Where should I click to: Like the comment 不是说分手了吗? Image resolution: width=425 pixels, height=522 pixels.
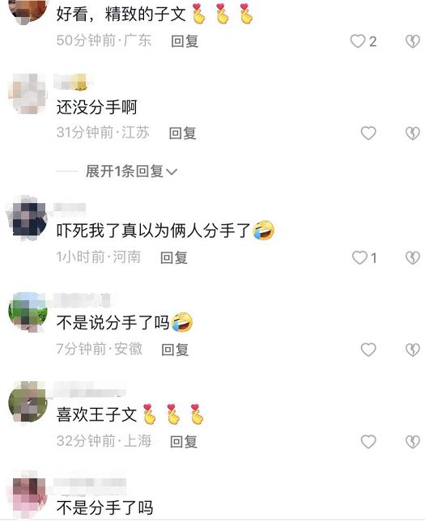[368, 350]
